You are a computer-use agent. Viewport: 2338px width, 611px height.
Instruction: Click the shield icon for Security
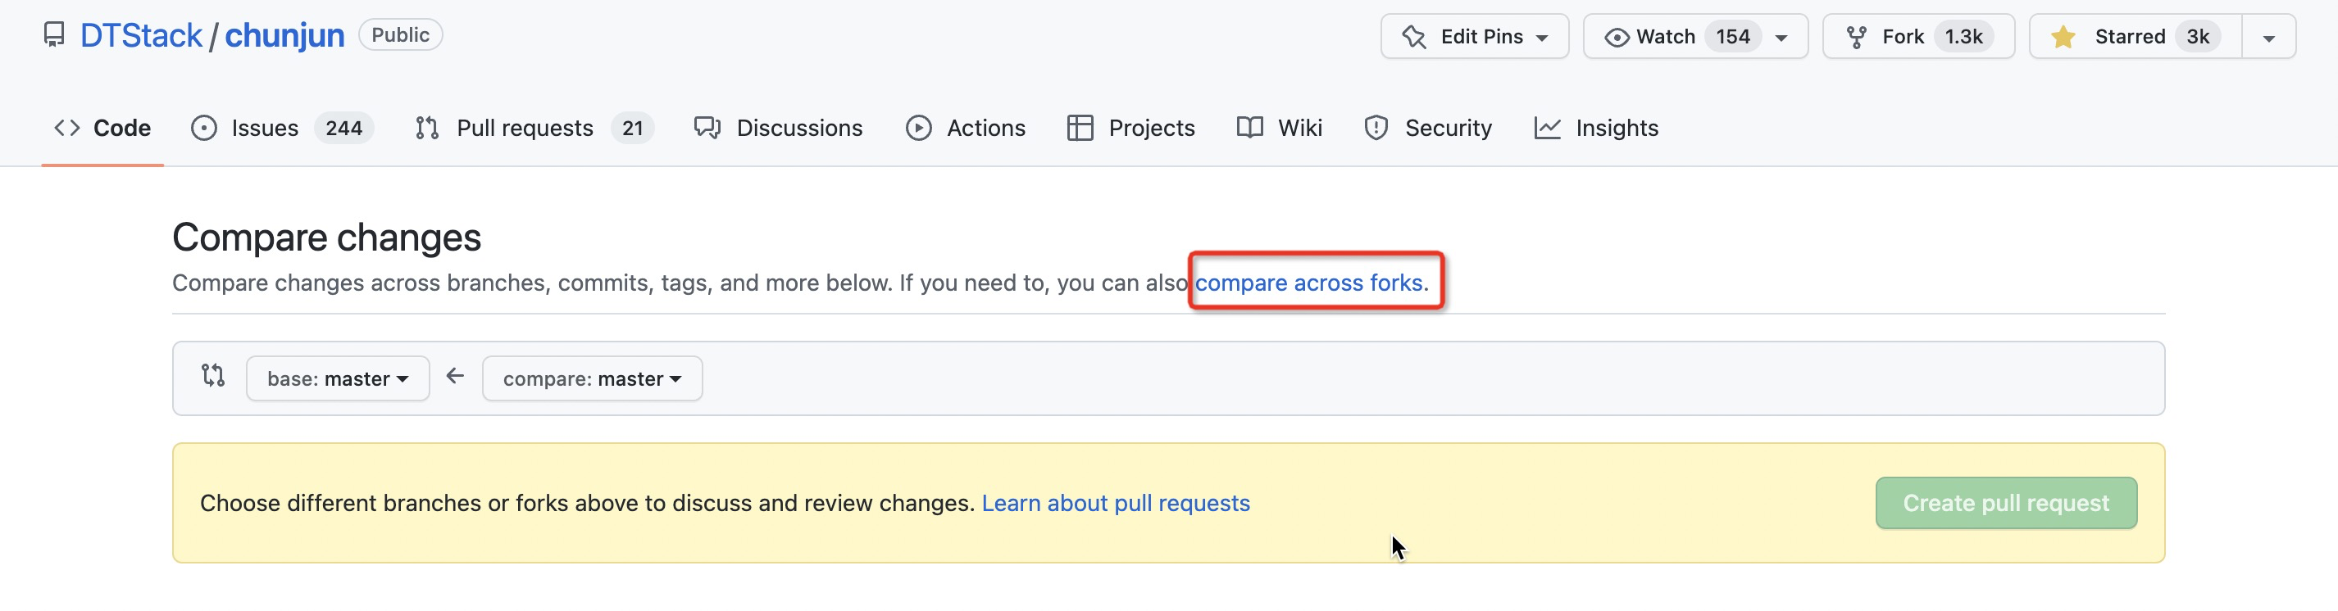point(1376,128)
